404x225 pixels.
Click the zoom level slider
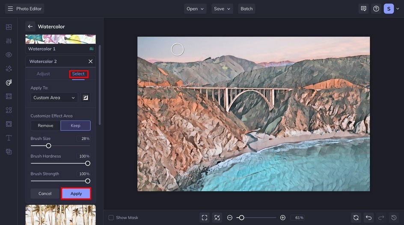click(256, 218)
